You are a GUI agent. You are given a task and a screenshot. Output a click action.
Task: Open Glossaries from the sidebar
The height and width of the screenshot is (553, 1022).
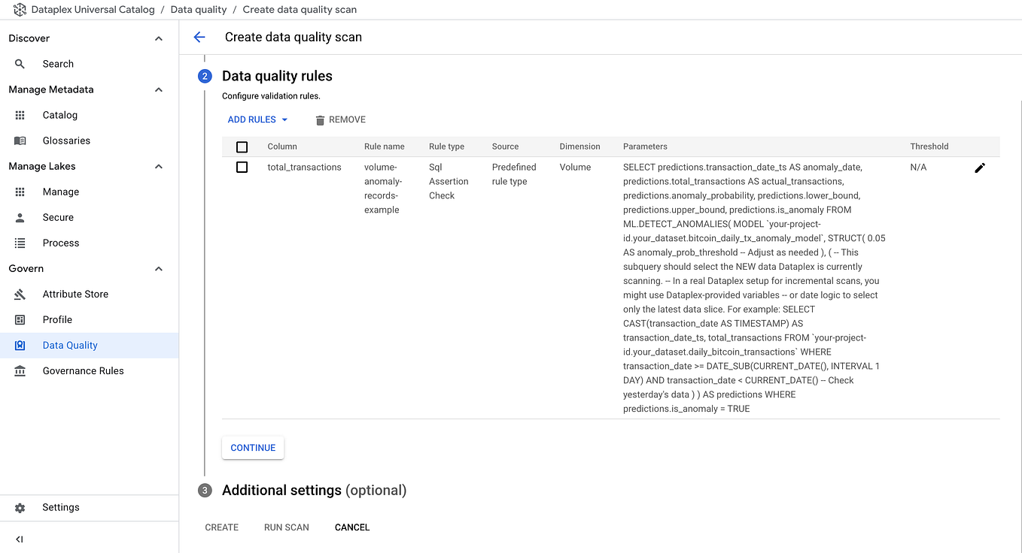click(66, 140)
